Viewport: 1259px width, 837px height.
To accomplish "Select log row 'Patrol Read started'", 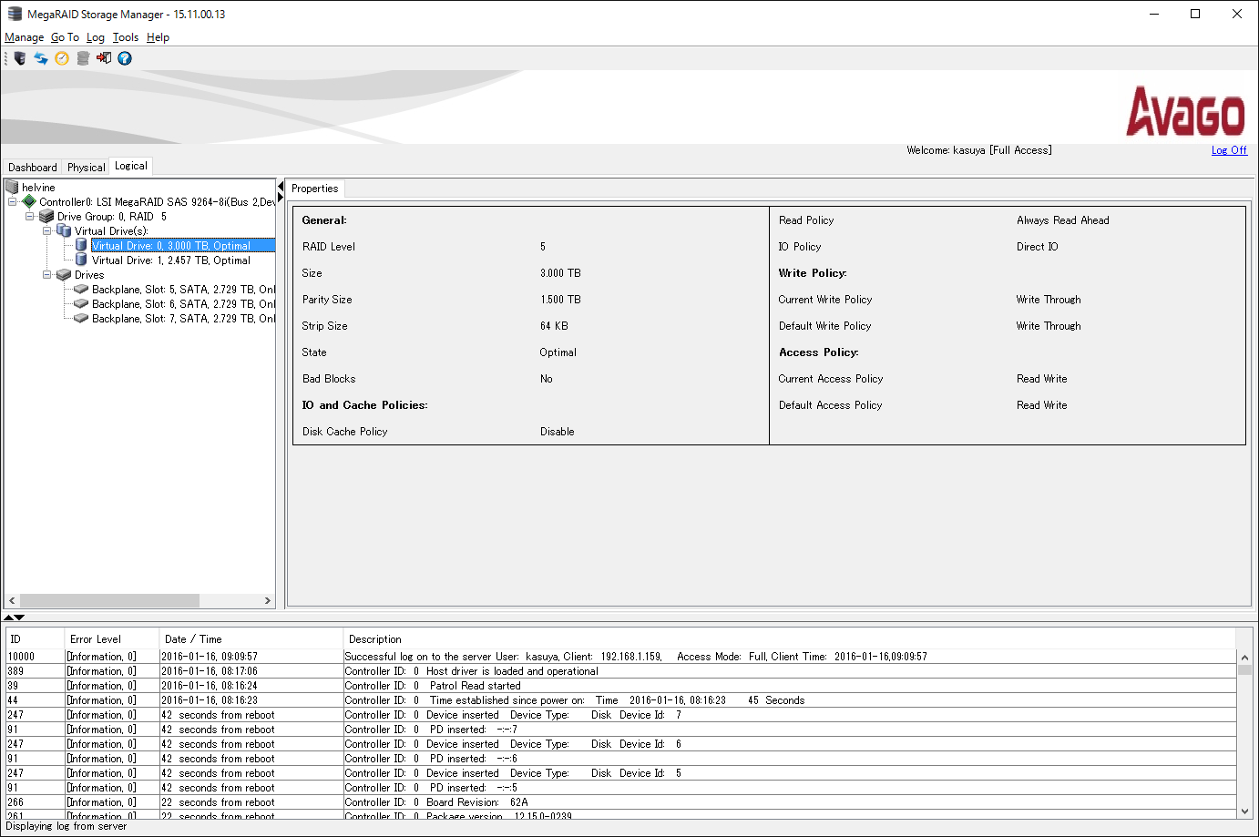I will [621, 686].
